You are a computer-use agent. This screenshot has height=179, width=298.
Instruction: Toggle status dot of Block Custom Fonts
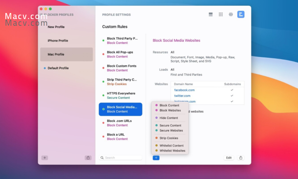pos(103,68)
